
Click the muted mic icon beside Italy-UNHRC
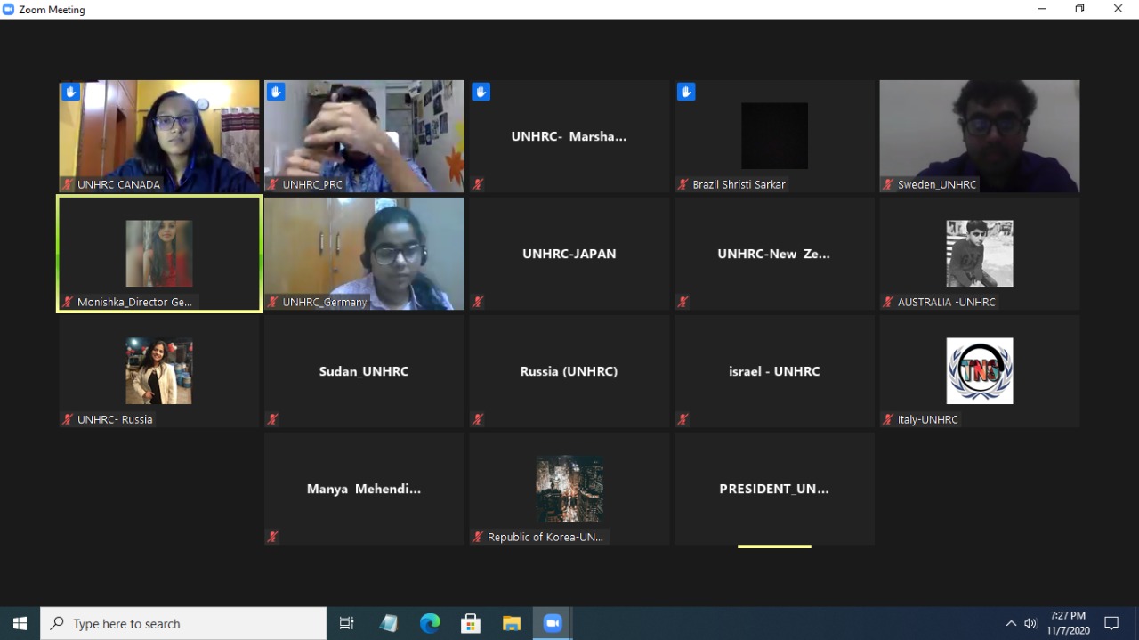point(888,419)
